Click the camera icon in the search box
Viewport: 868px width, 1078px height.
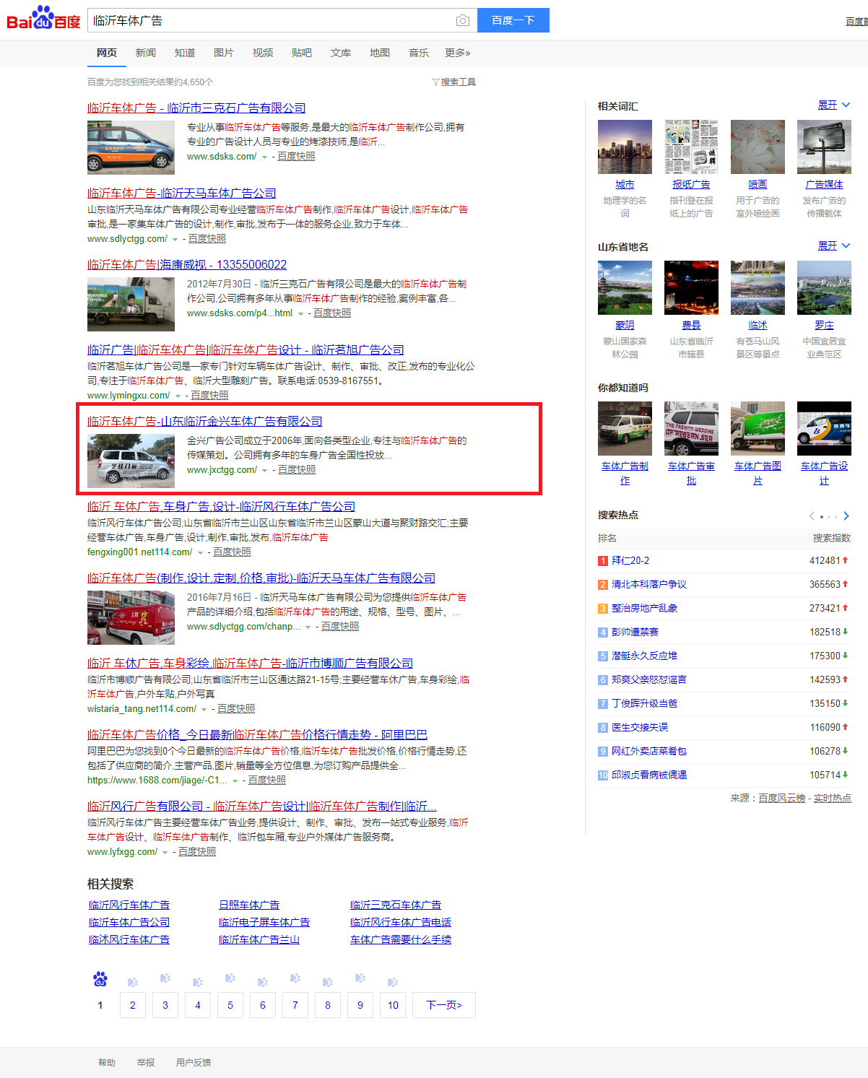pos(462,20)
